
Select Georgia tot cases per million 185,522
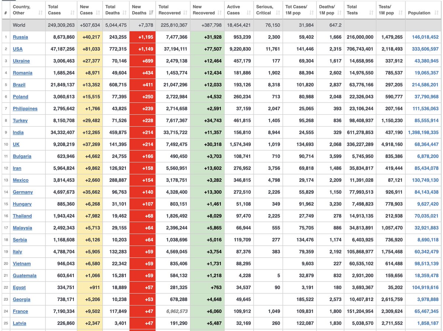click(x=305, y=300)
